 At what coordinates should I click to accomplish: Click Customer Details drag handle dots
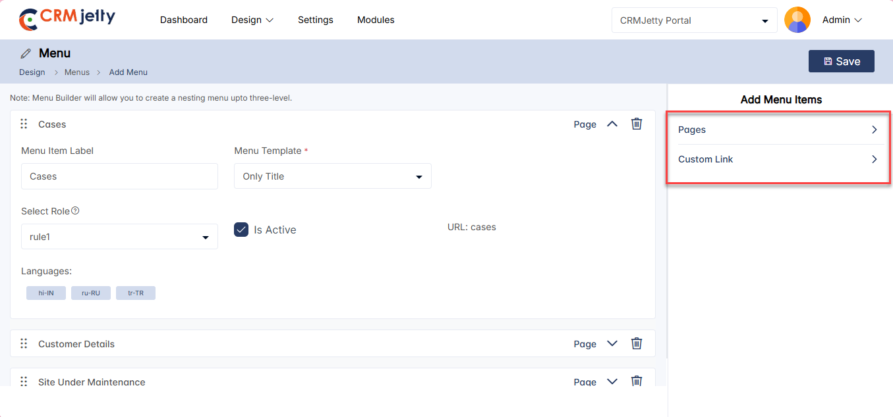tap(24, 344)
